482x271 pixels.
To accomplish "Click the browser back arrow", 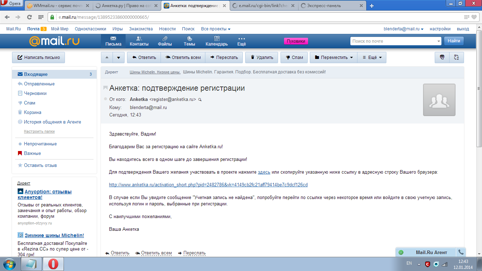I will point(7,17).
